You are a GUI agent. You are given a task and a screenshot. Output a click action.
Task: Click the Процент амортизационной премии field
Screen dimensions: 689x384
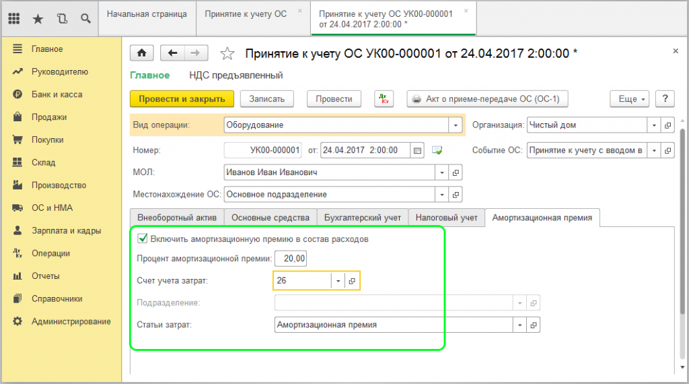[295, 259]
